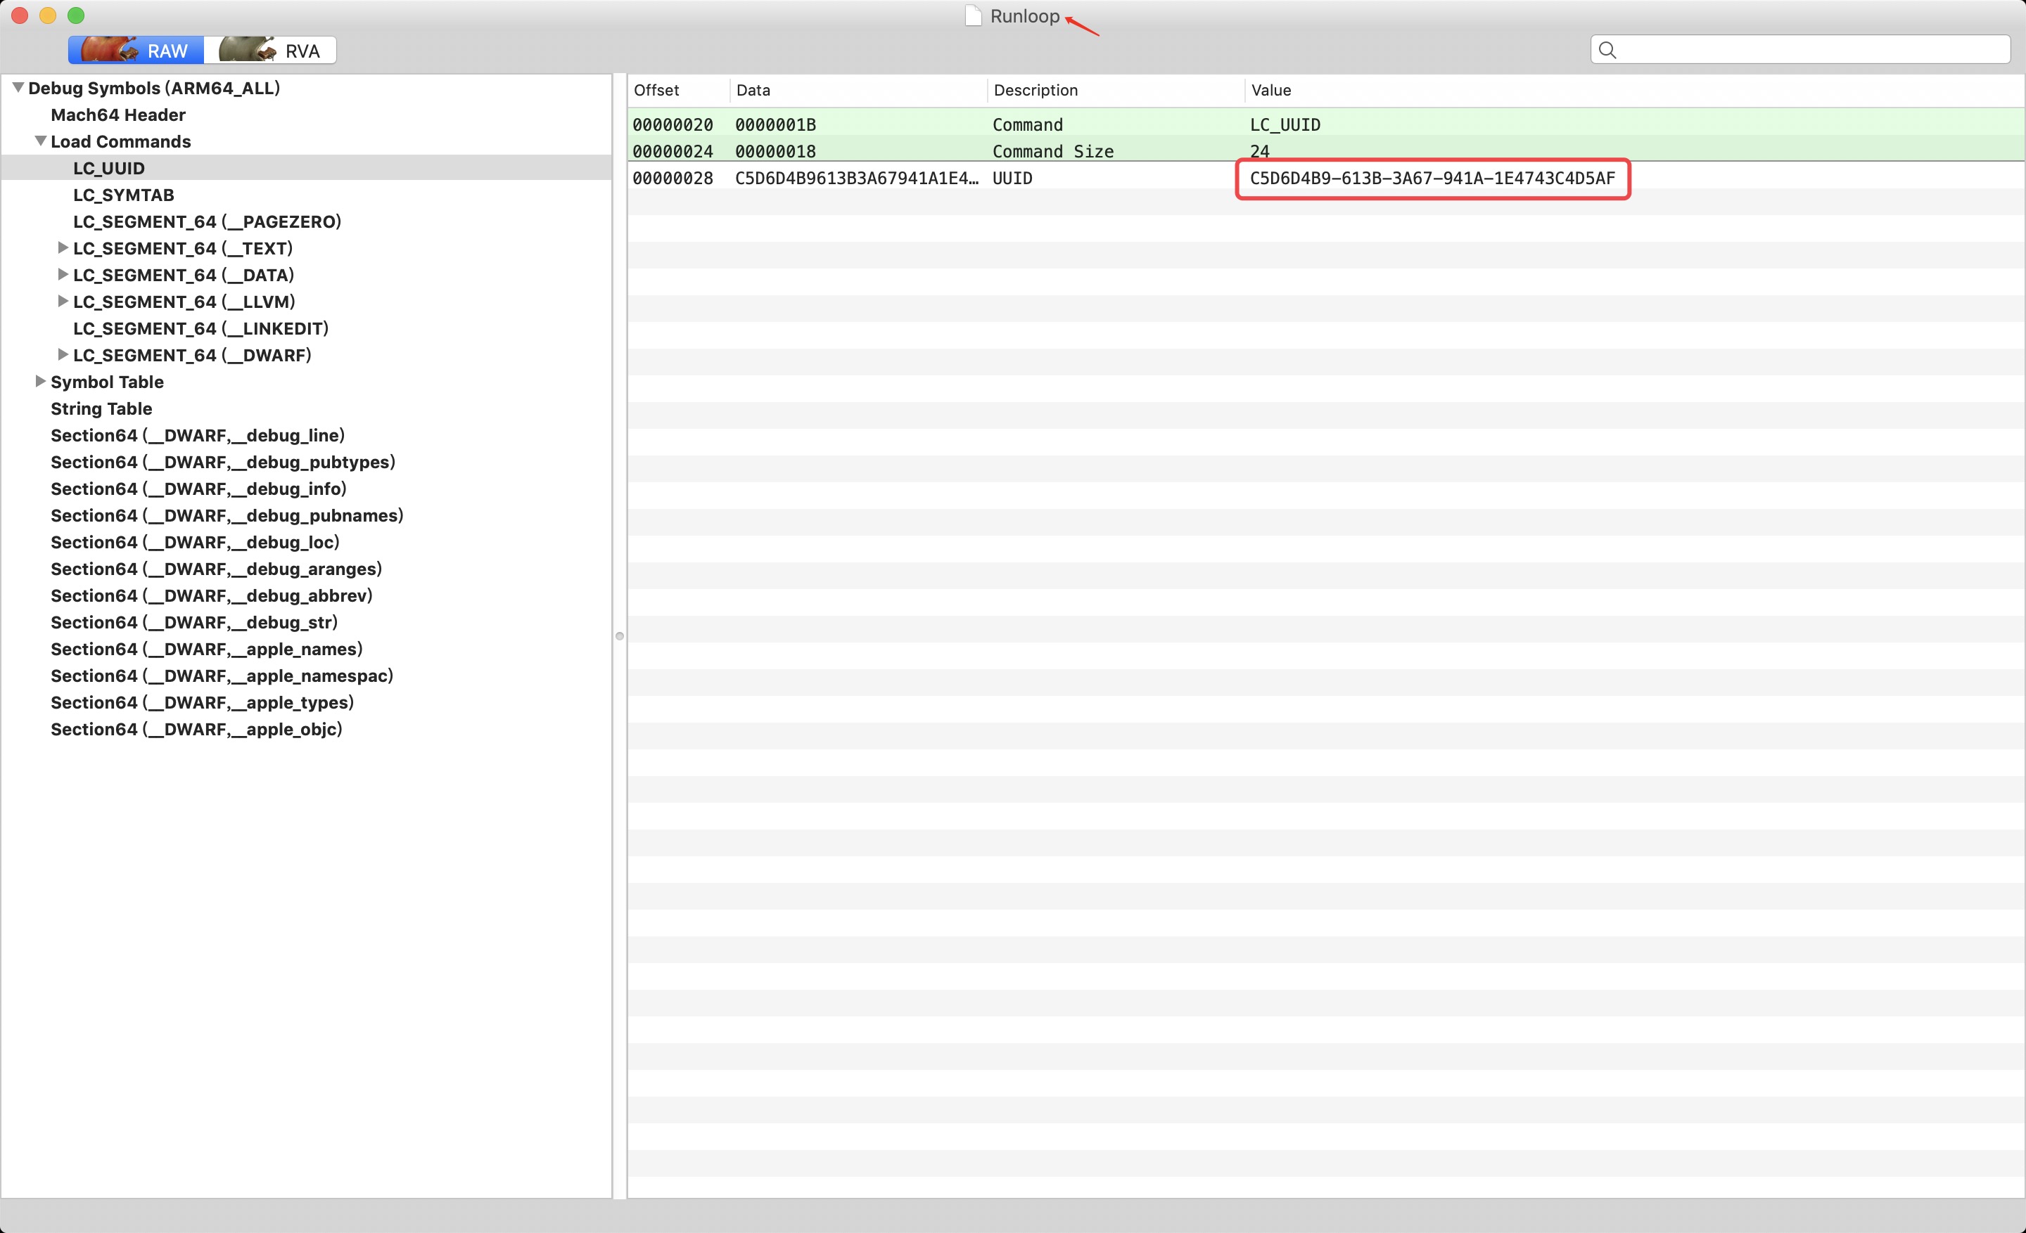Image resolution: width=2026 pixels, height=1233 pixels.
Task: Click the Value column header
Action: (x=1270, y=91)
